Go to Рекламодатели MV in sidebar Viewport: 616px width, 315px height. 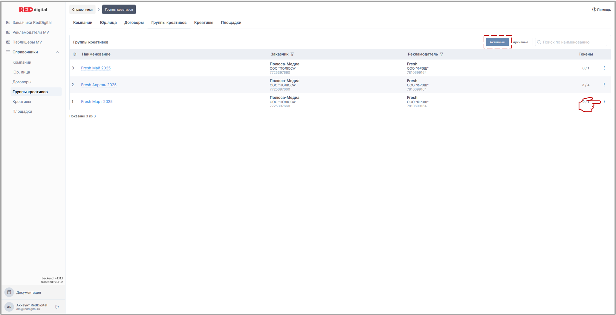tap(30, 32)
